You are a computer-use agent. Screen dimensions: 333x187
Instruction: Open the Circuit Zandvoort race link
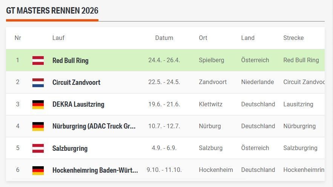[76, 82]
